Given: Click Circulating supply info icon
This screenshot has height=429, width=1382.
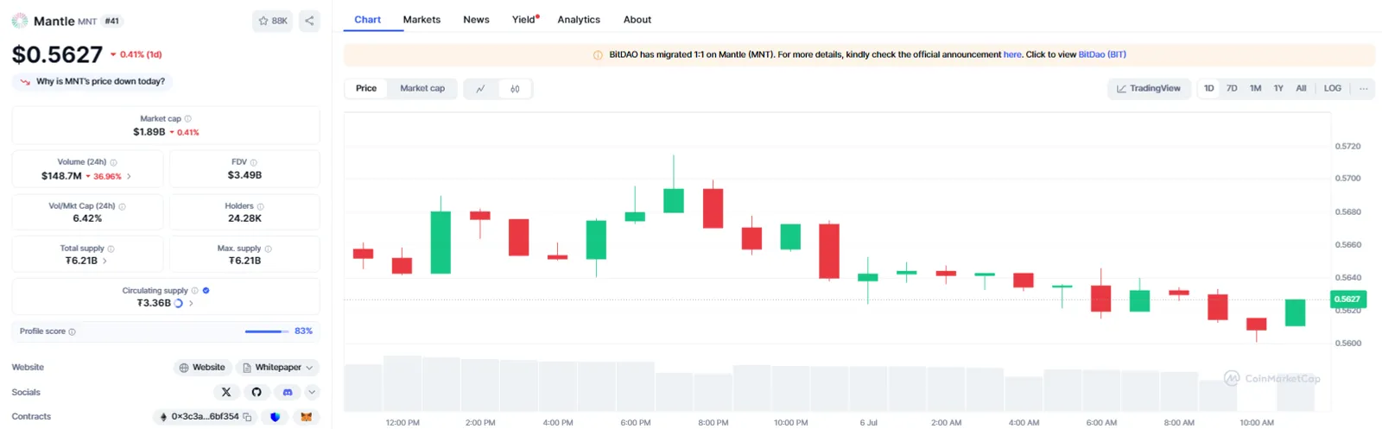Looking at the screenshot, I should pyautogui.click(x=194, y=291).
